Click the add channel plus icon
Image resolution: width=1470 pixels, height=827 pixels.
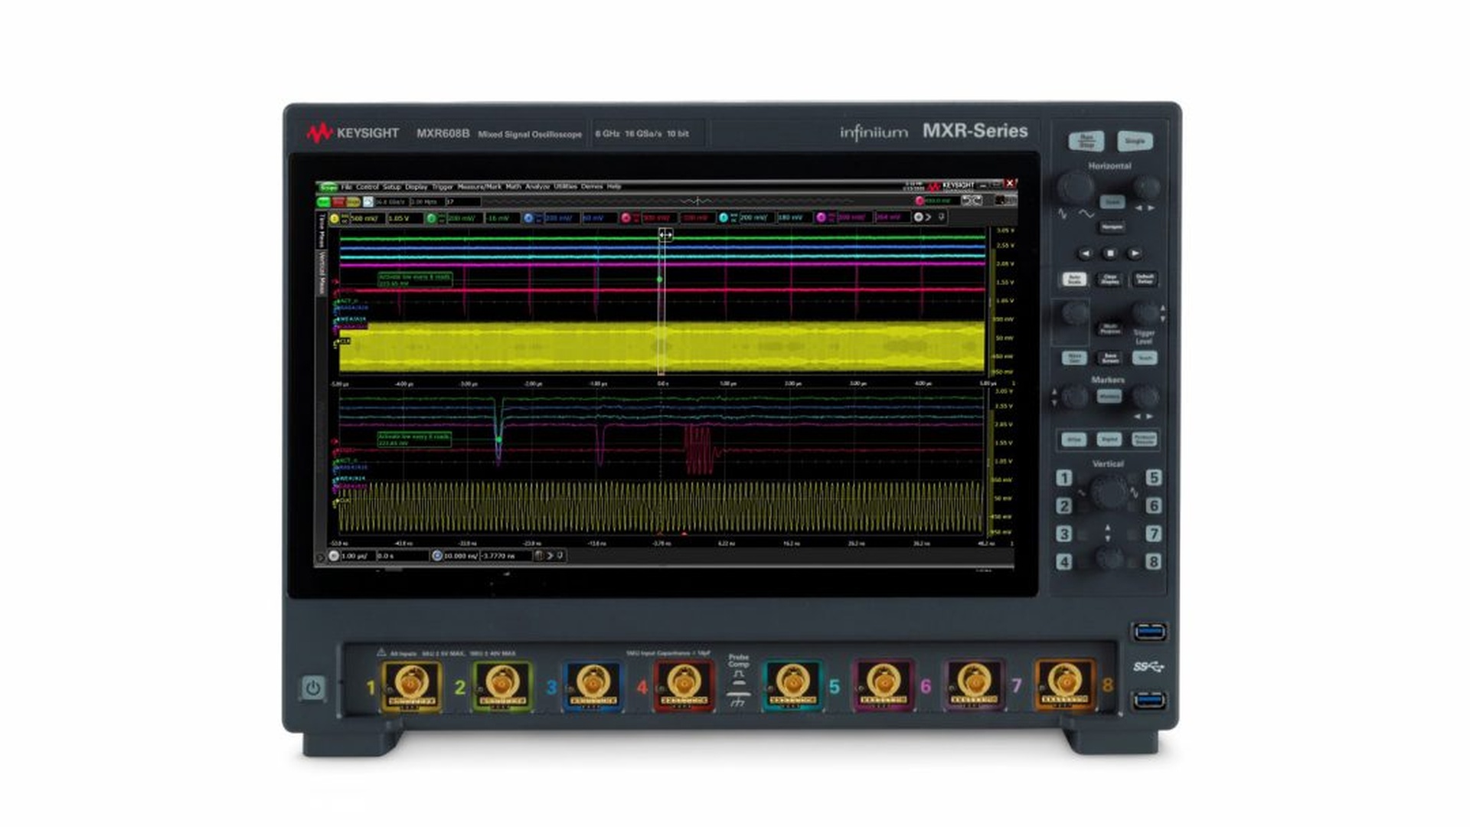(918, 217)
